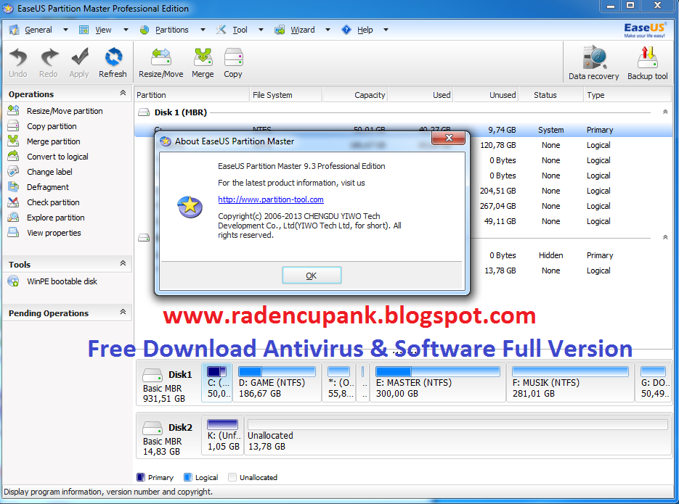Viewport: 679px width, 504px height.
Task: Sort by the Unused column header
Action: pyautogui.click(x=487, y=95)
